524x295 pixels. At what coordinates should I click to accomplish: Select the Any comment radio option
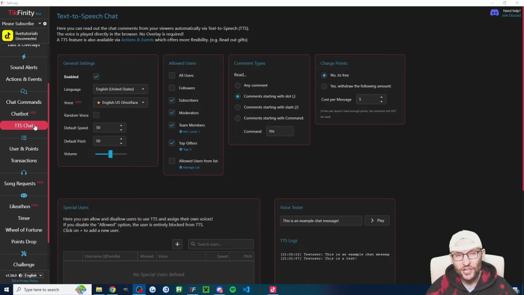(x=238, y=85)
